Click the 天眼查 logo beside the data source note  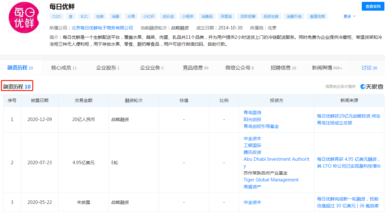point(372,87)
